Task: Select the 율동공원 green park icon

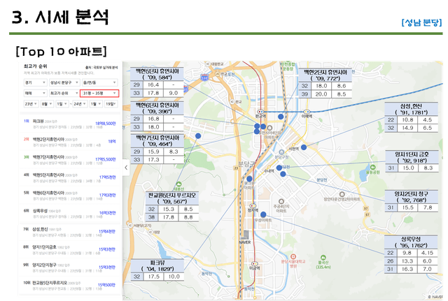Action: click(372, 167)
